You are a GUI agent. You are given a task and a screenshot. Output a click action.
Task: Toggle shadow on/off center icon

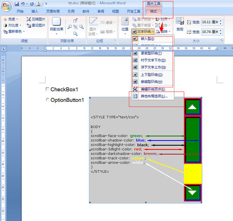tap(75, 27)
